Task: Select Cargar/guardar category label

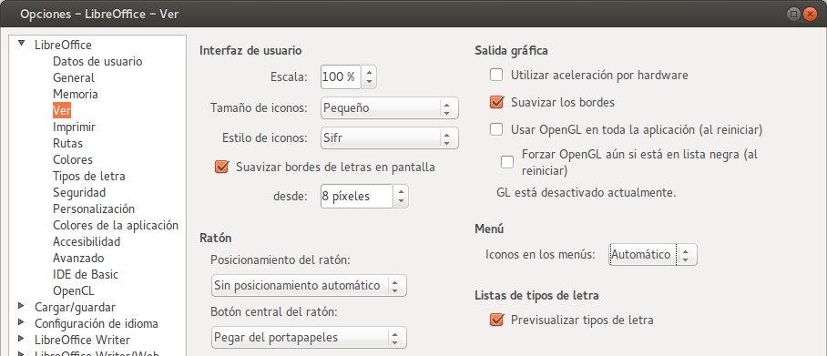Action: (x=75, y=307)
